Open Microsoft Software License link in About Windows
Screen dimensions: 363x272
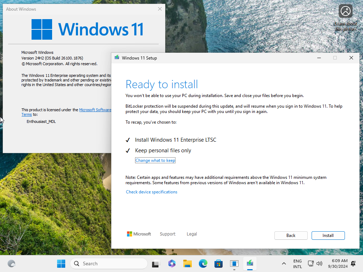(x=95, y=110)
